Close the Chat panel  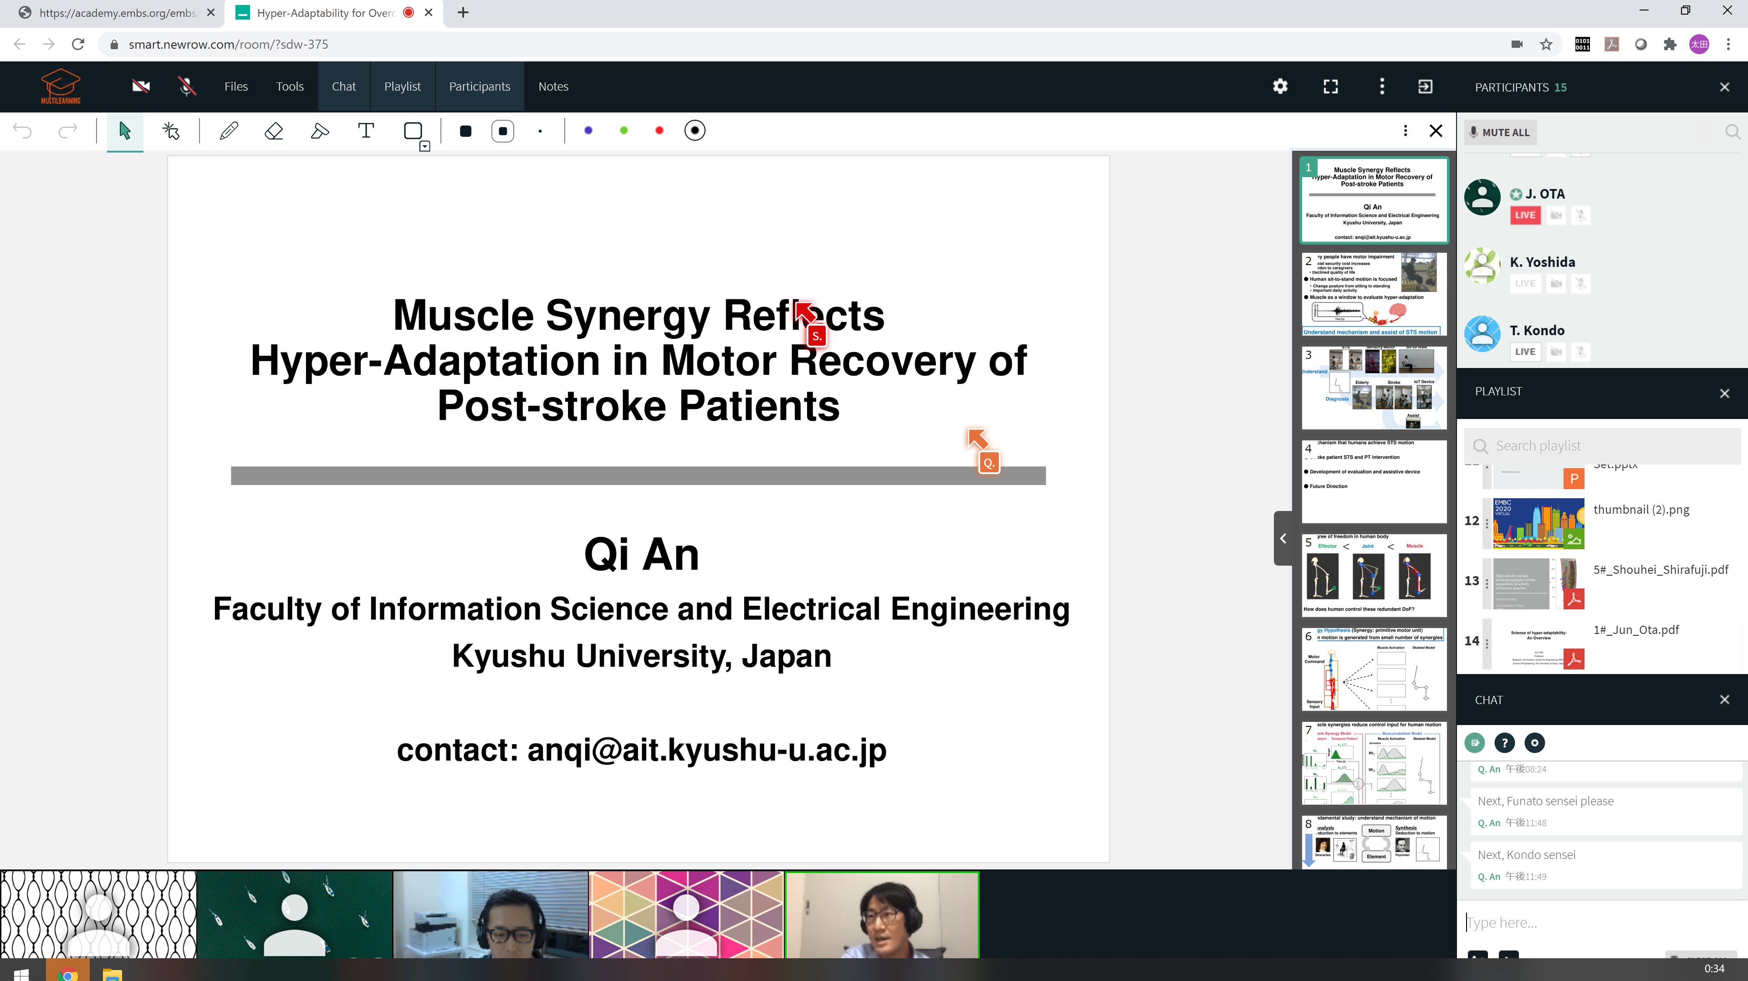[x=1724, y=700]
